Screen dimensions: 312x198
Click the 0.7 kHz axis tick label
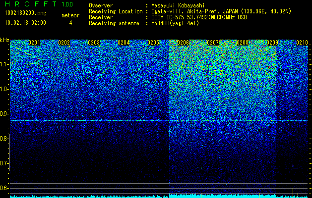coord(4,163)
